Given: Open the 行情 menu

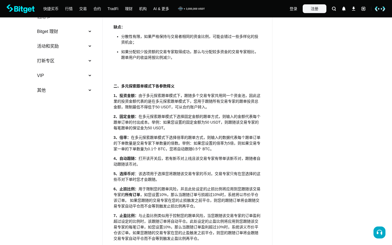Looking at the screenshot, I should 69,9.
